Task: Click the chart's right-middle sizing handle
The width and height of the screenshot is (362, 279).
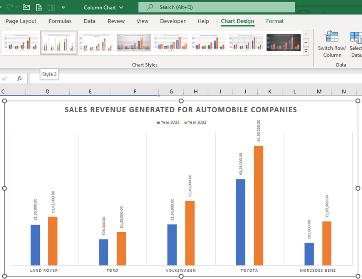Action: coord(358,188)
